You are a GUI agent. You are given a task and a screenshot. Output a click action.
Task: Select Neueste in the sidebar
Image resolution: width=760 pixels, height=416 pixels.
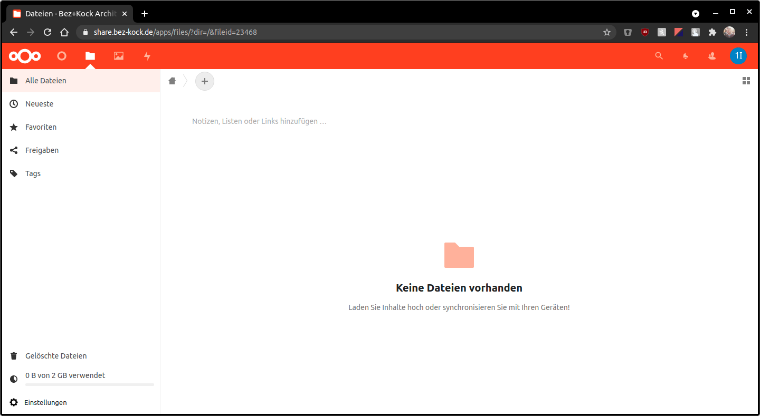coord(39,104)
